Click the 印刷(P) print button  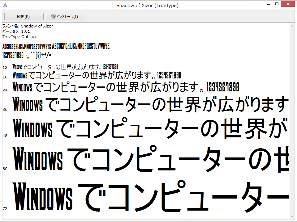coord(24,17)
